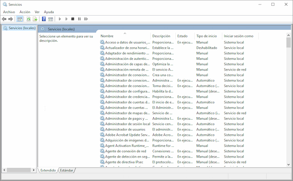The width and height of the screenshot is (293, 181).
Task: Select the Agente de conexión de red name
Action: tap(126, 151)
